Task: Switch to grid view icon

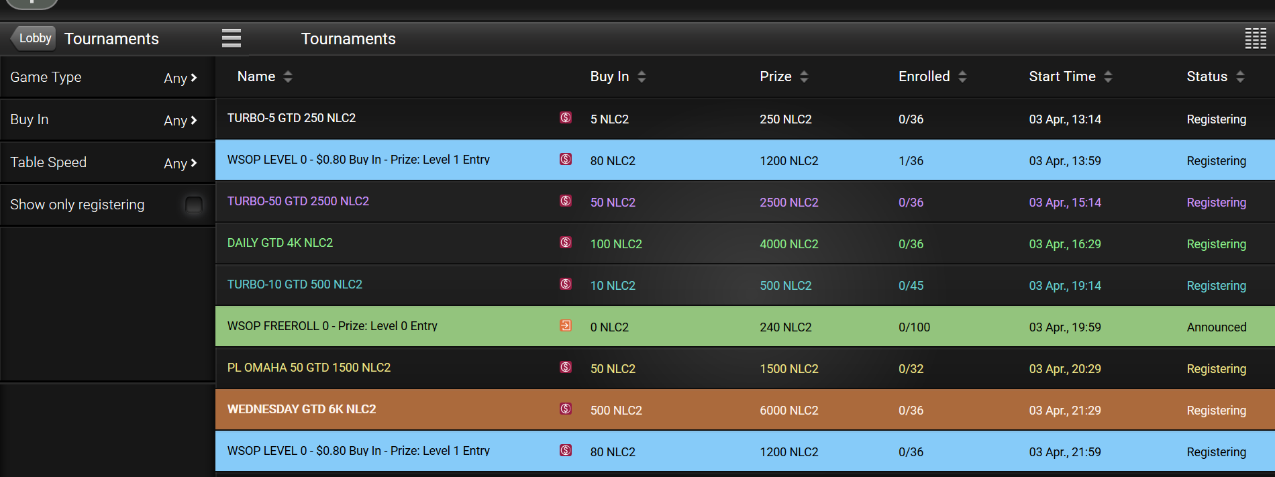Action: (x=1256, y=38)
